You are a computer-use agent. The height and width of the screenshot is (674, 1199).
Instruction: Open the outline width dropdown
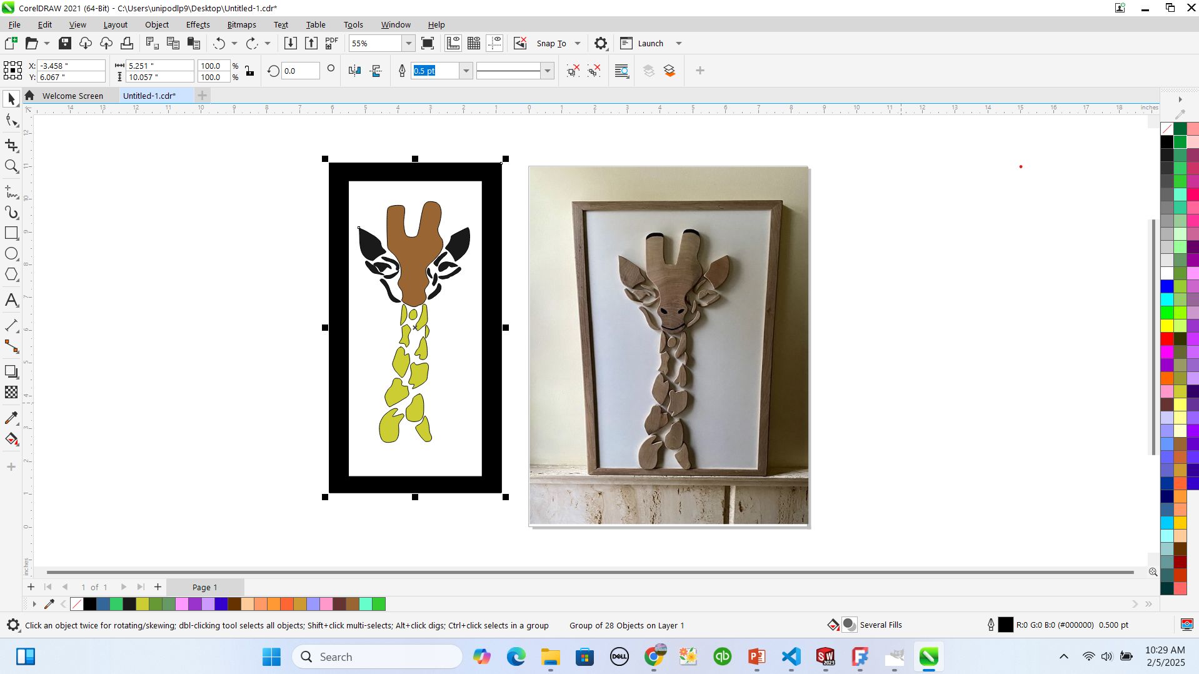click(466, 71)
